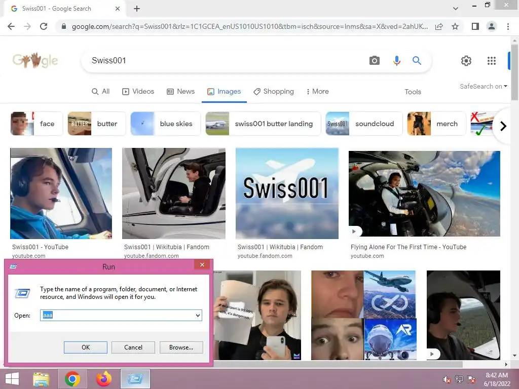
Task: Open the network status tray icon
Action: (459, 379)
